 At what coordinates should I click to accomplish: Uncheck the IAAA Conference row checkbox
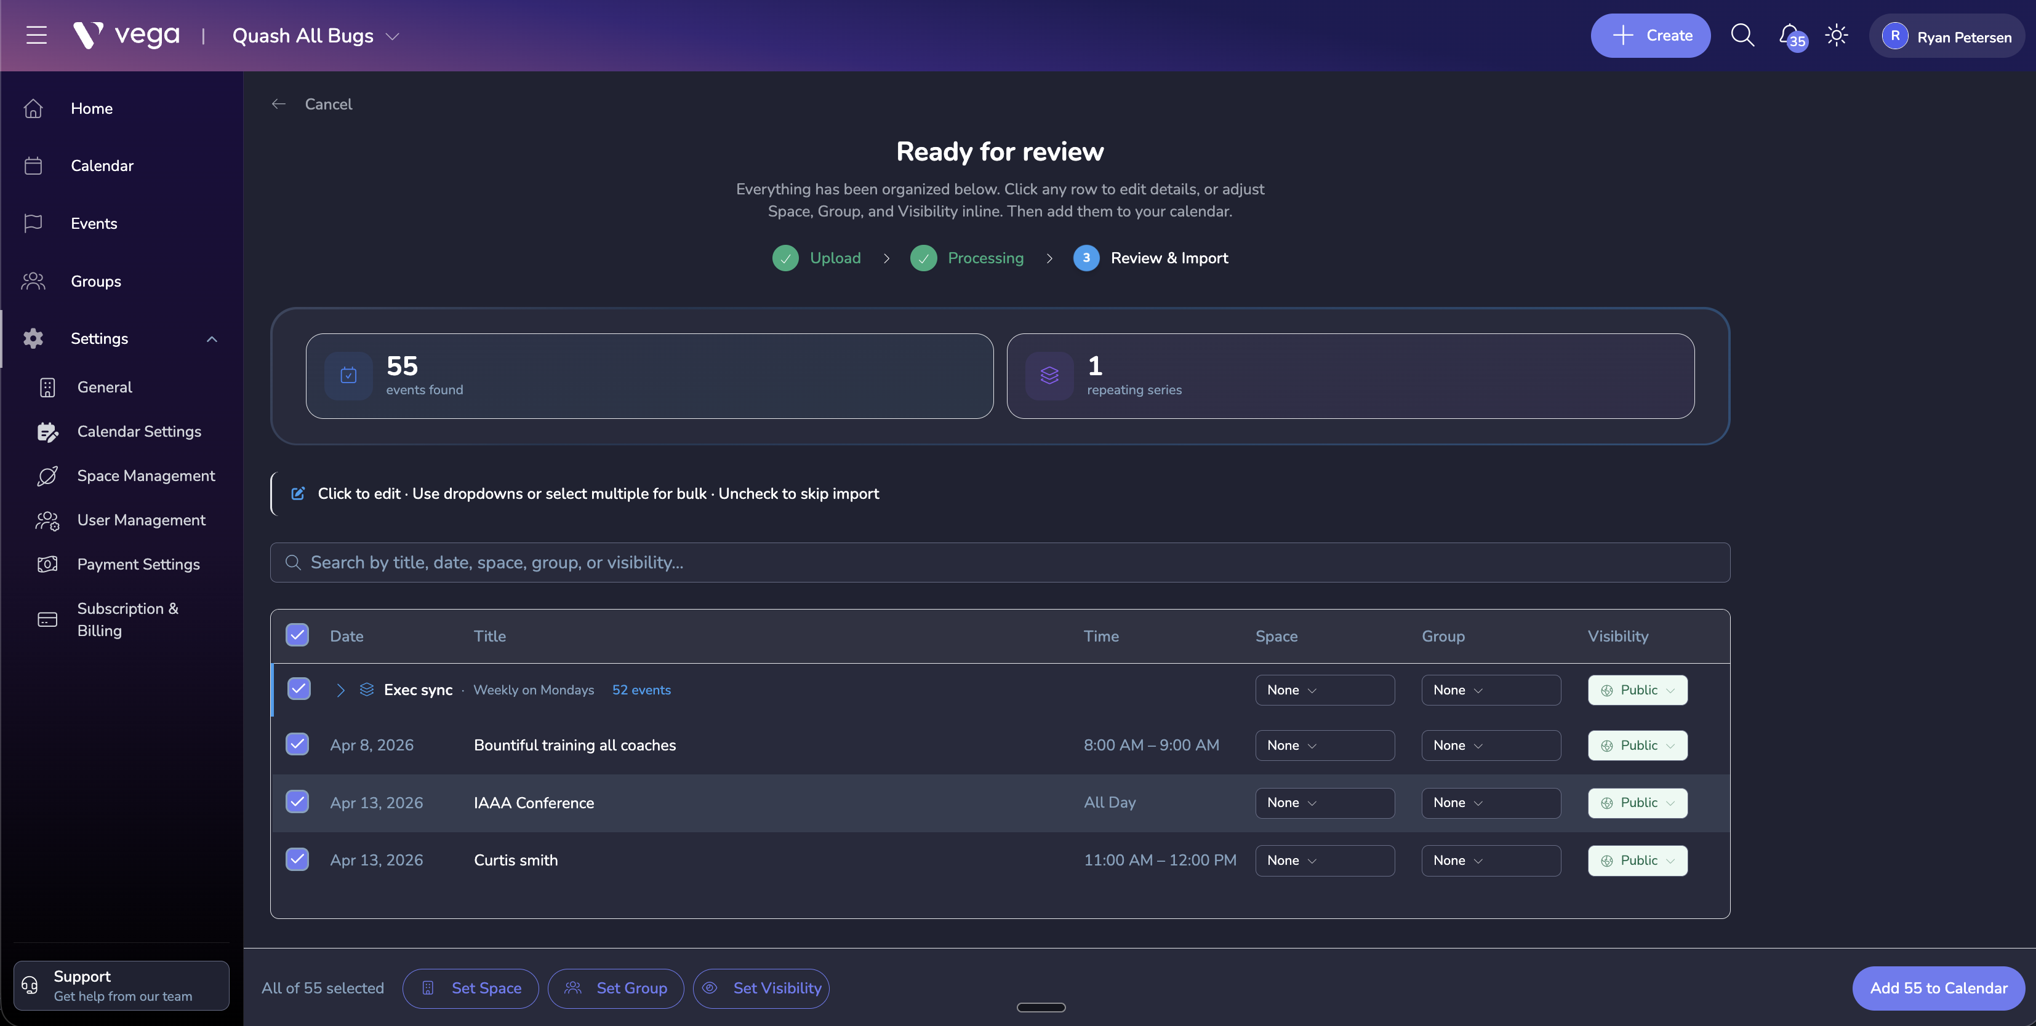(297, 801)
